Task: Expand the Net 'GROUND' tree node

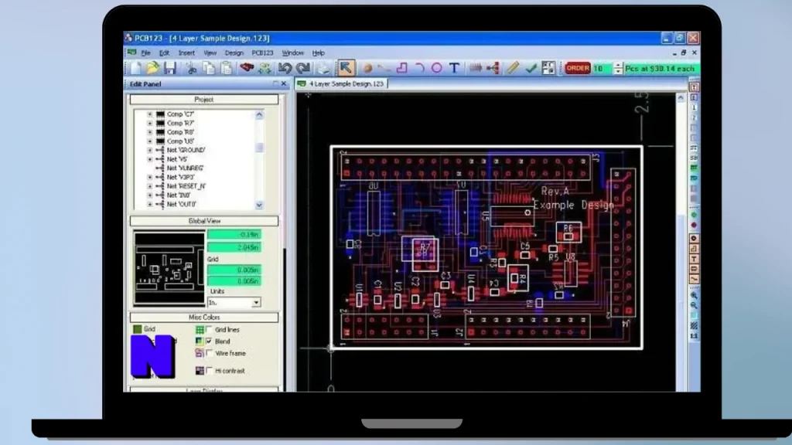Action: (150, 151)
